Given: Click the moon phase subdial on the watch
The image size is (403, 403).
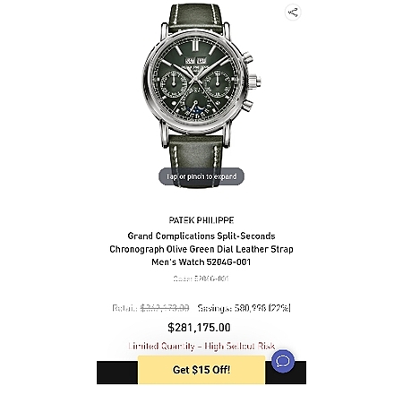Looking at the screenshot, I should coord(196,105).
